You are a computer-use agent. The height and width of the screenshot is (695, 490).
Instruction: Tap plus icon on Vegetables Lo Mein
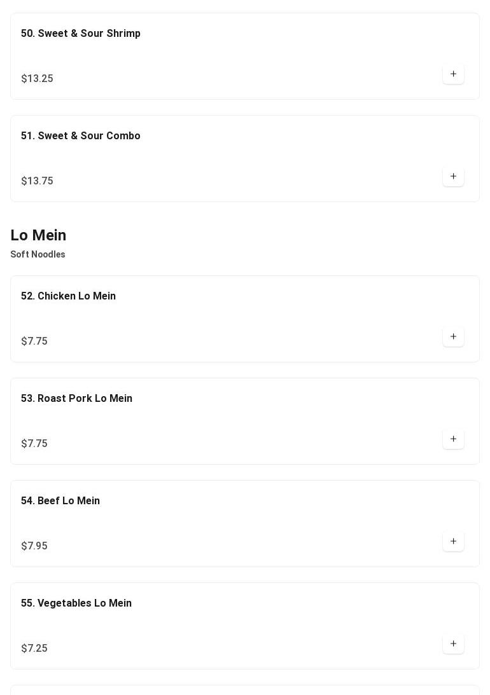453,644
